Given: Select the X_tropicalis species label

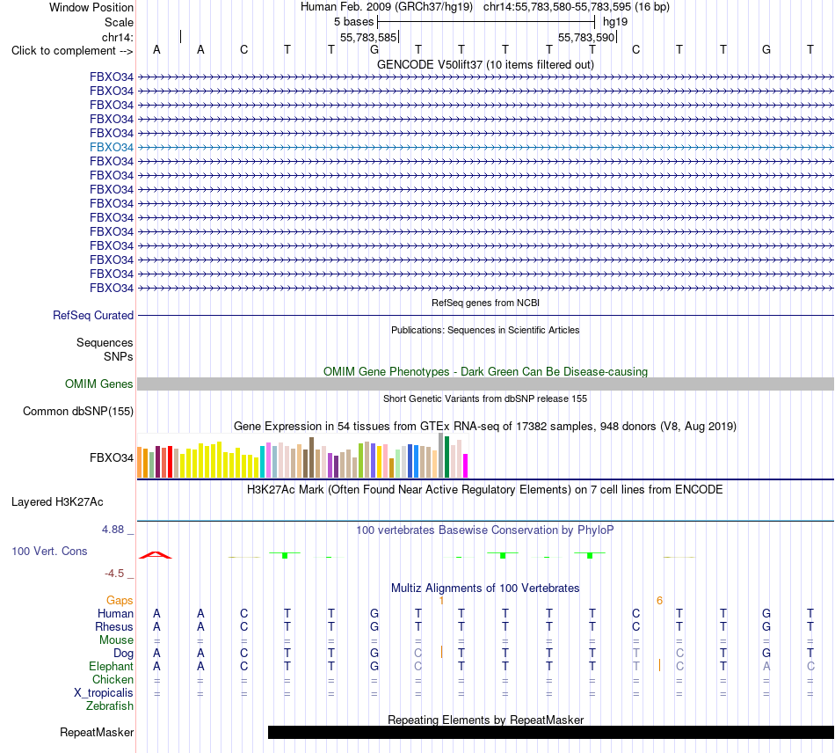Looking at the screenshot, I should [104, 692].
